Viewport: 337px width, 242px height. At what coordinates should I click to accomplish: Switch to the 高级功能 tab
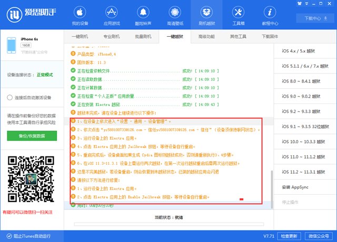click(206, 36)
